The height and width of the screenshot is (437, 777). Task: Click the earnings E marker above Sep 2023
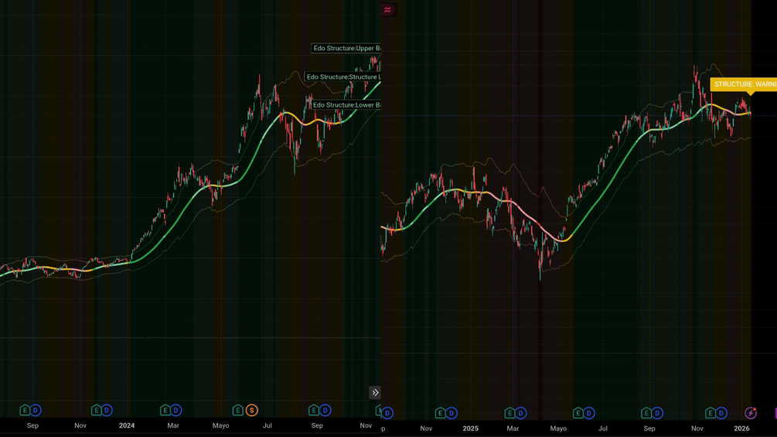pyautogui.click(x=25, y=410)
